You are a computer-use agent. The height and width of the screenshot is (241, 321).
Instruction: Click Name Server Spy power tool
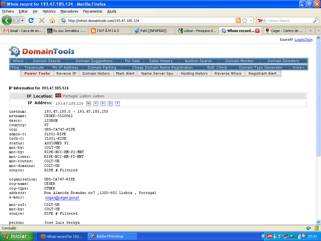[x=157, y=73]
